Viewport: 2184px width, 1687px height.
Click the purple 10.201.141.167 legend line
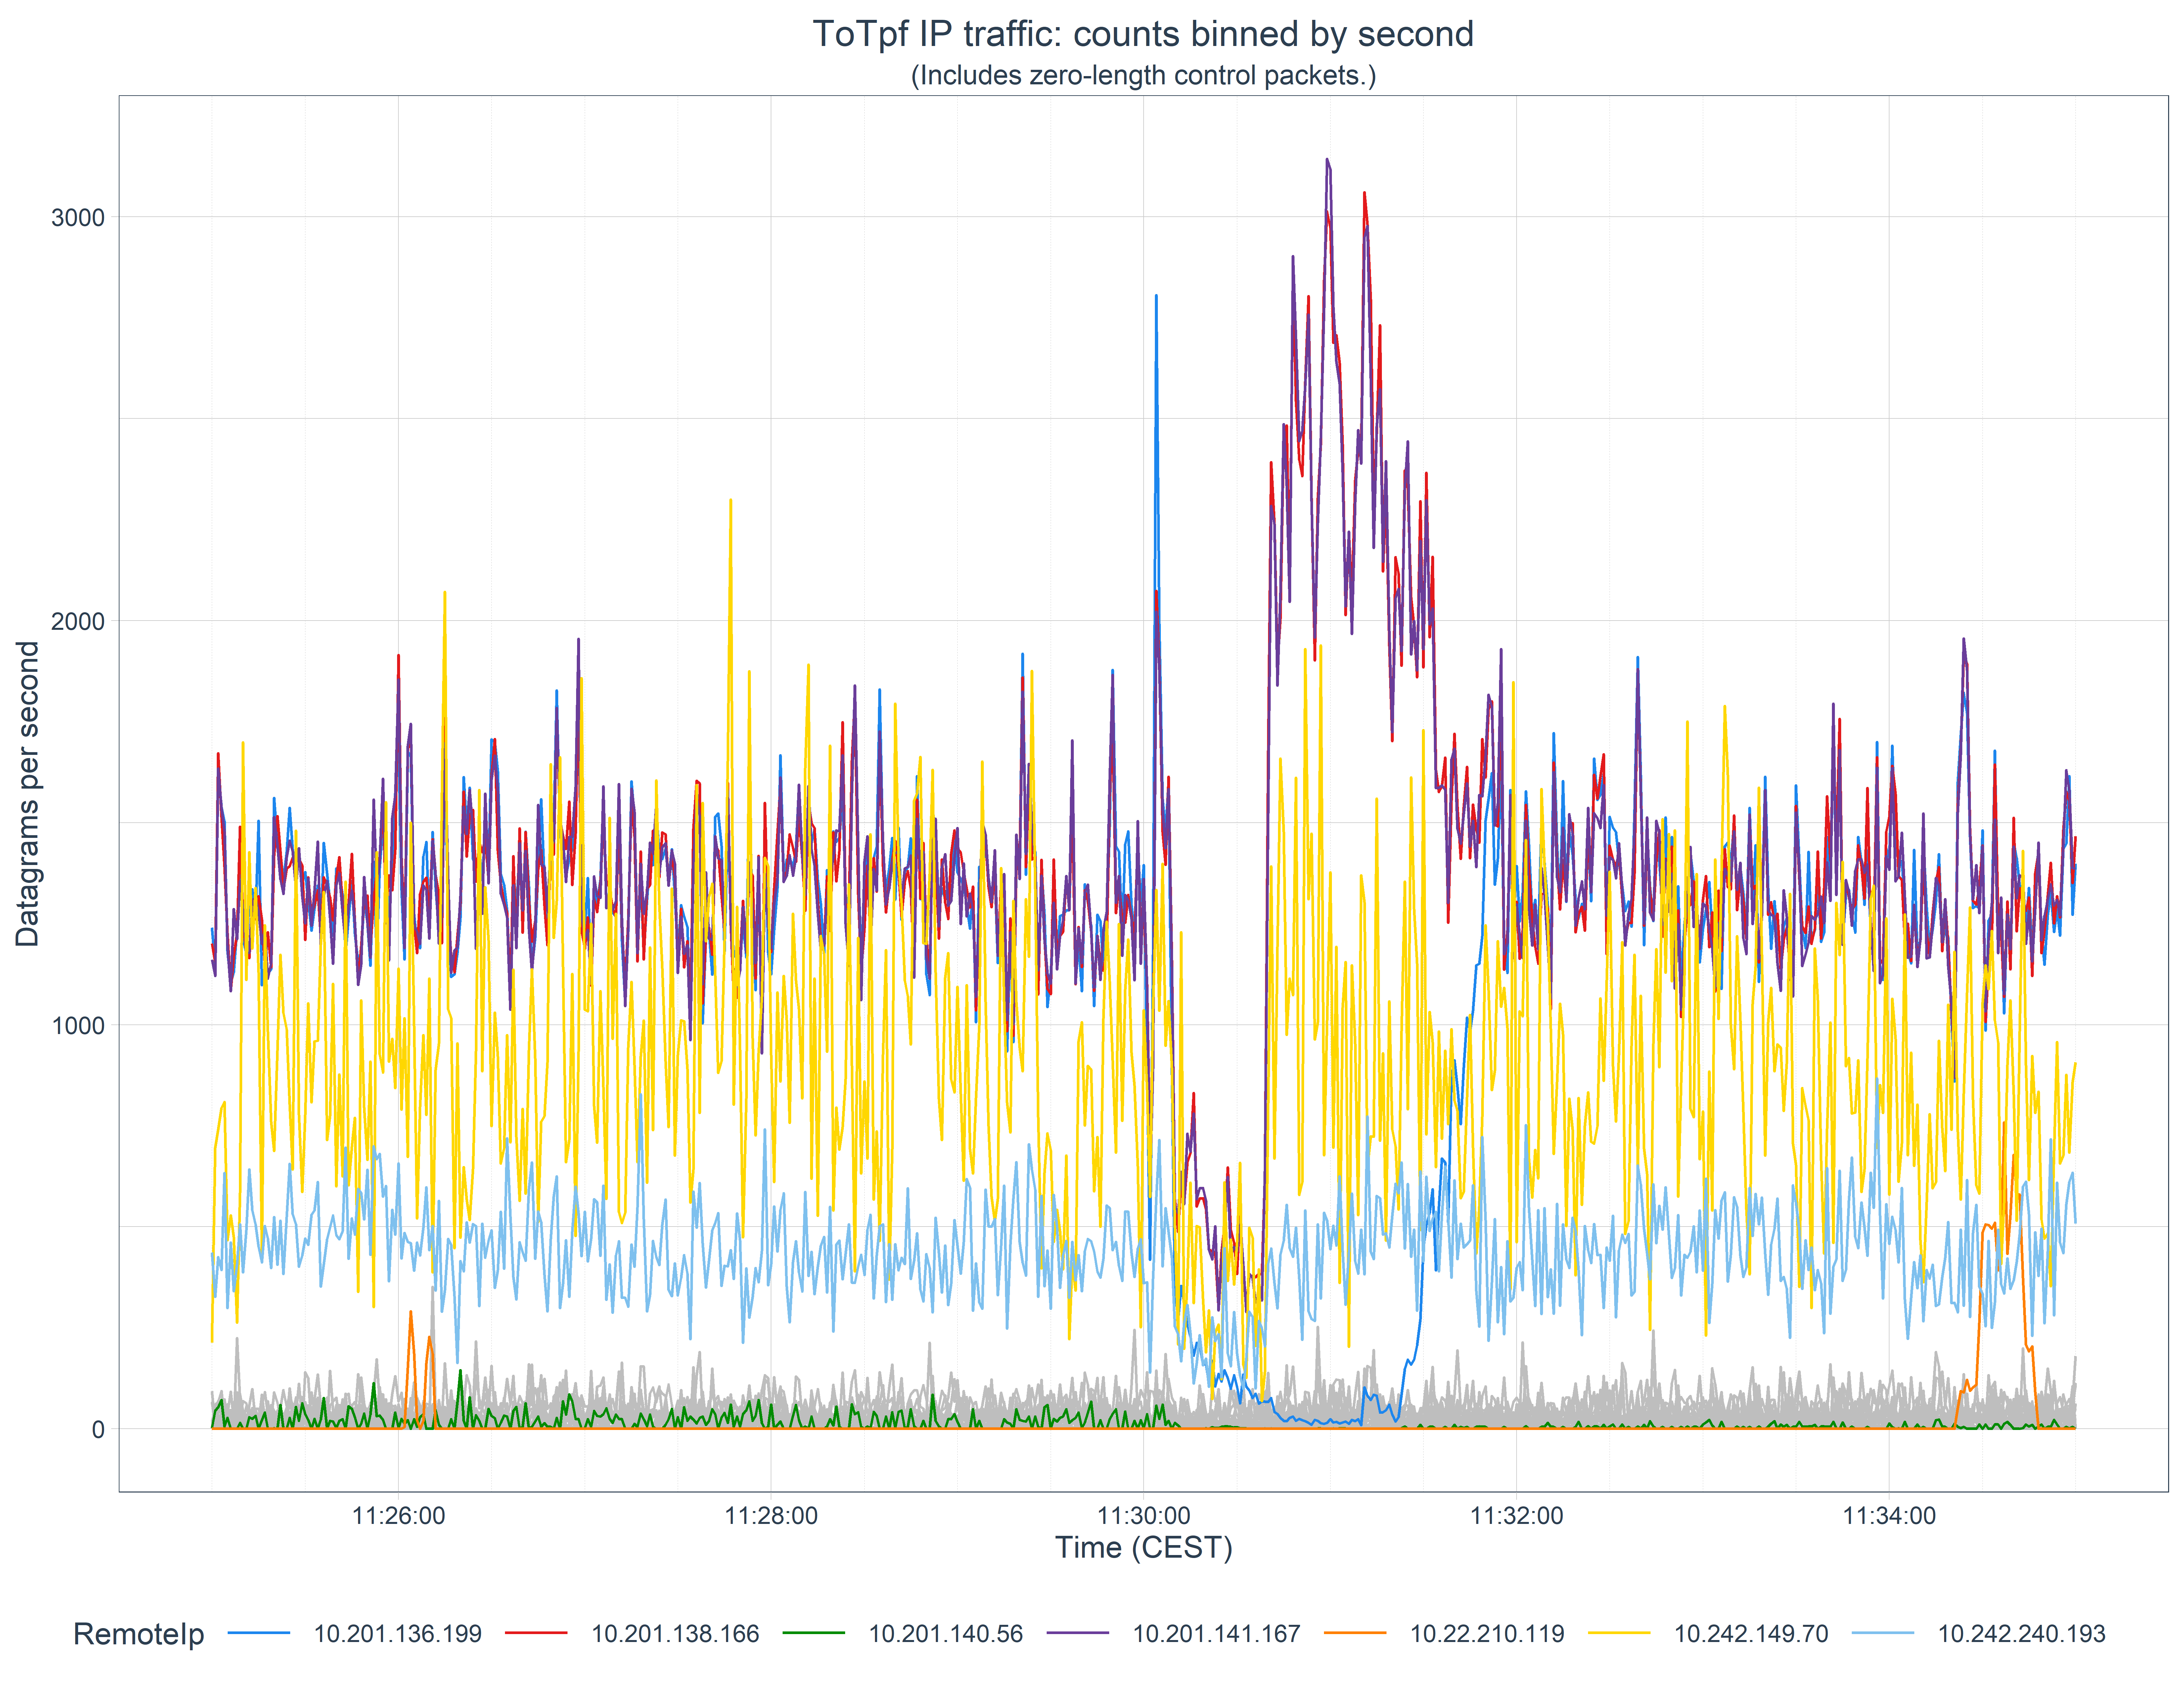1078,1633
